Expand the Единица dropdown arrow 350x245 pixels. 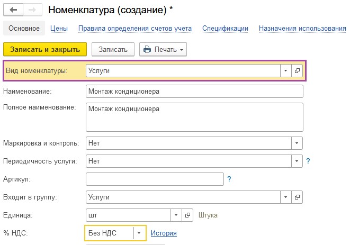(176, 215)
